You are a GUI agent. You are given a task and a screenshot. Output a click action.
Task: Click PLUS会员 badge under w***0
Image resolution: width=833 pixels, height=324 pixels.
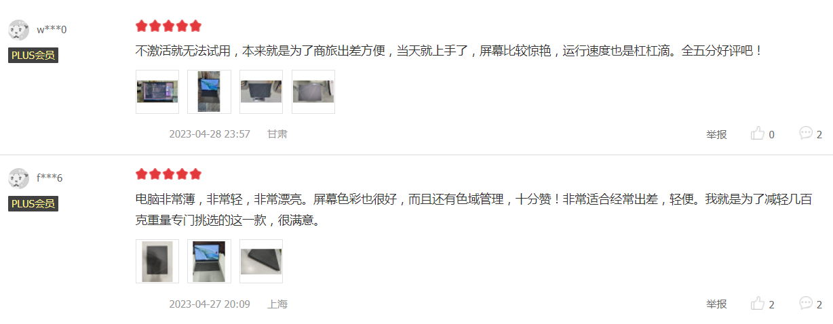(x=33, y=55)
